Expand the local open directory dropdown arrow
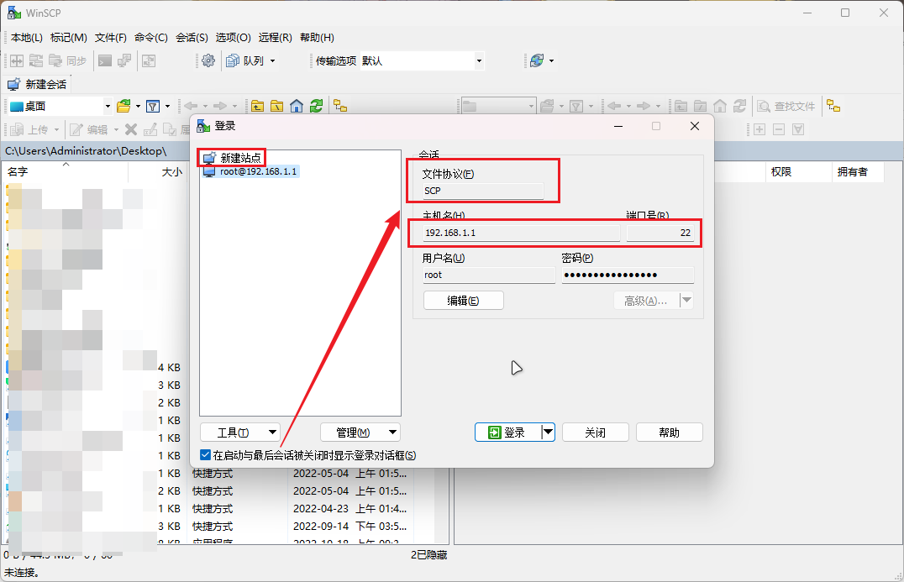The height and width of the screenshot is (582, 904). click(x=138, y=106)
